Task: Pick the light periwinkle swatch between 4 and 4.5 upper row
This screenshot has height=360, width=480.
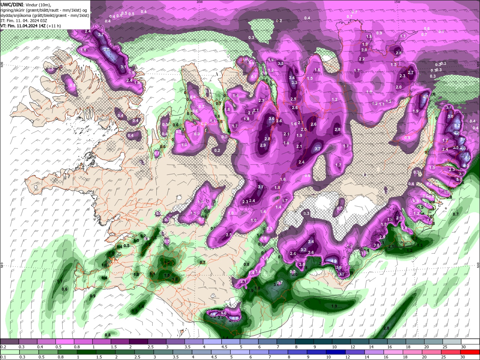Action: (x=212, y=342)
